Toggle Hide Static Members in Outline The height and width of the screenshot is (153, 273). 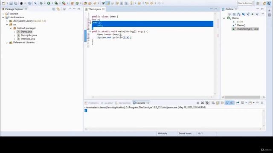coord(248,14)
